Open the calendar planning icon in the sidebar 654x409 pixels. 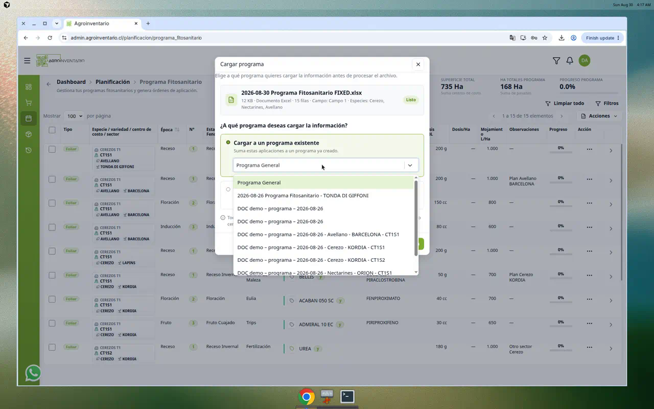coord(29,119)
